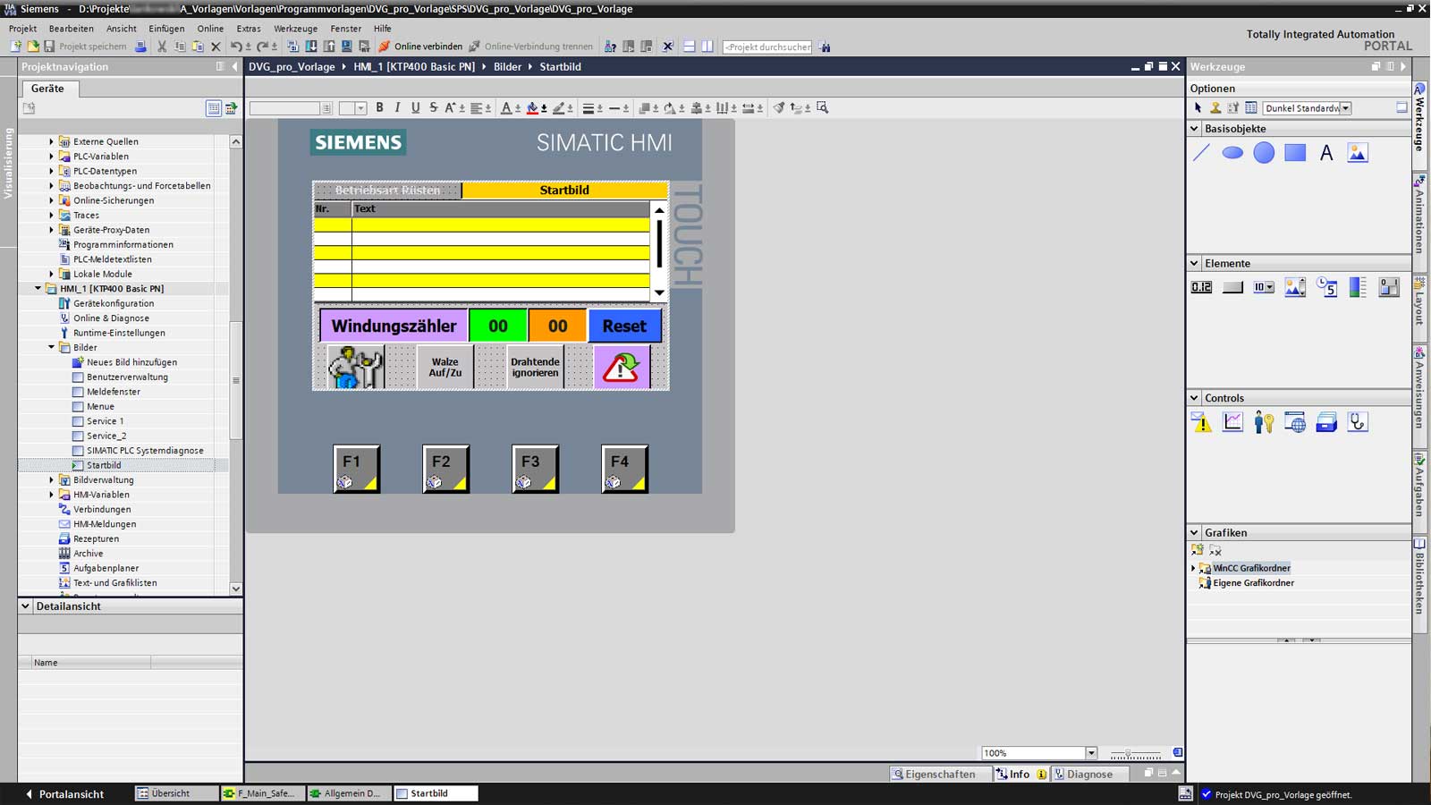Image resolution: width=1431 pixels, height=805 pixels.
Task: Select the User view control
Action: [1264, 422]
